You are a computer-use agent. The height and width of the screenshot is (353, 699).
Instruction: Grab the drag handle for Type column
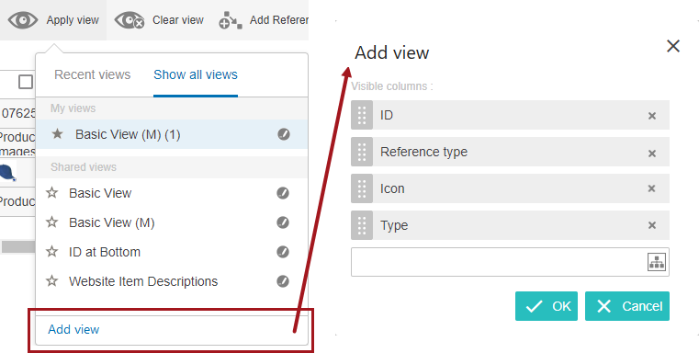(362, 225)
